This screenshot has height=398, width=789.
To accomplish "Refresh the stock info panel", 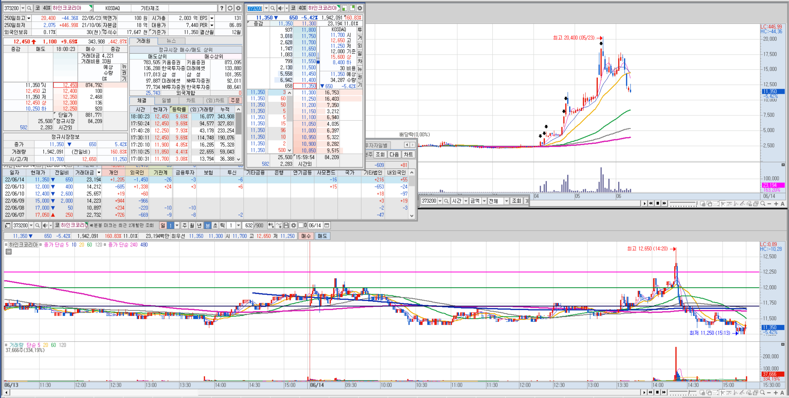I will (230, 8).
